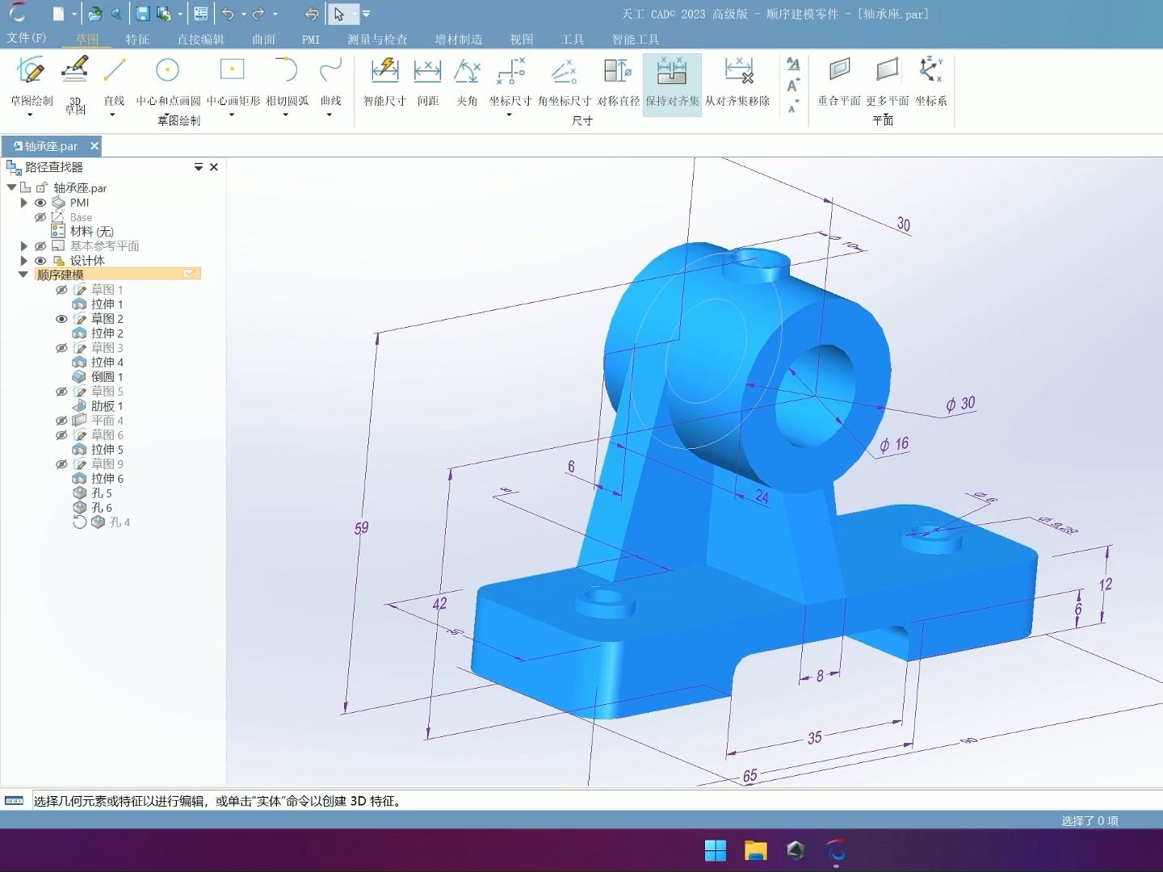Open File Explorer from the taskbar

click(x=756, y=851)
